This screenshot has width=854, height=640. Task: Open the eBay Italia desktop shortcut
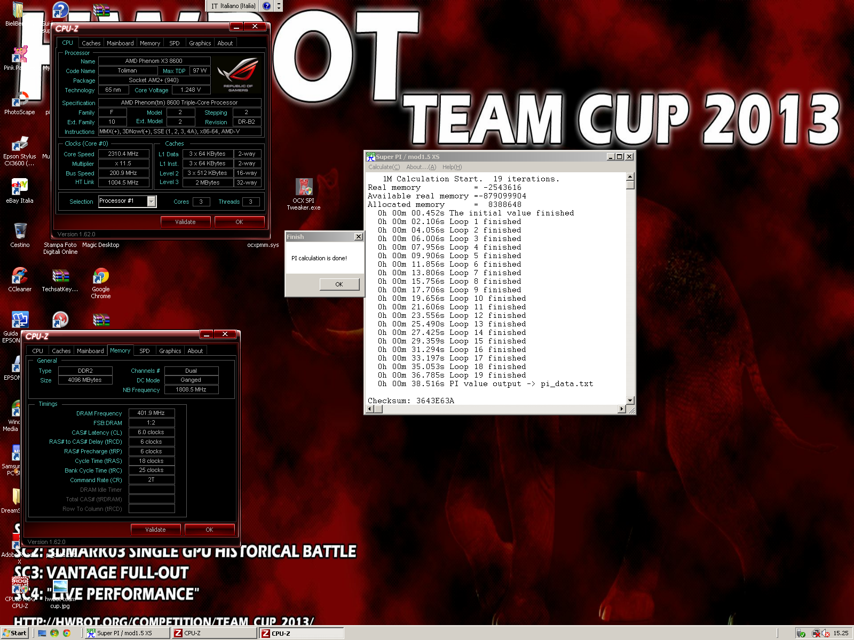click(20, 187)
